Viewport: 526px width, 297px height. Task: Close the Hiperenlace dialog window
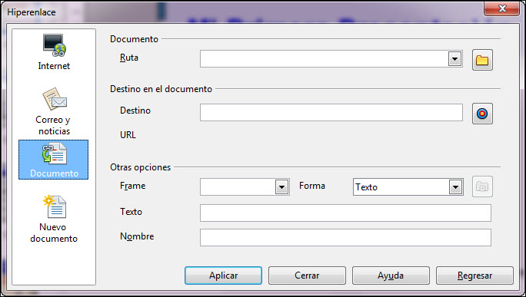(502, 8)
